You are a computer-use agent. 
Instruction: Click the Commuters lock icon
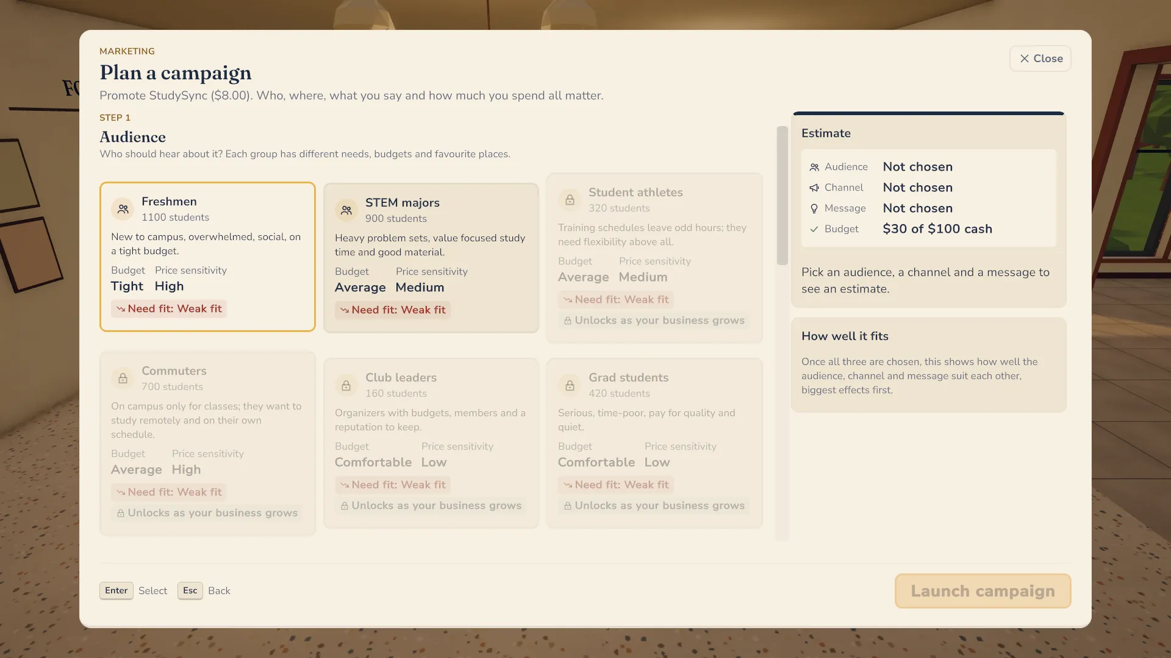(x=123, y=378)
